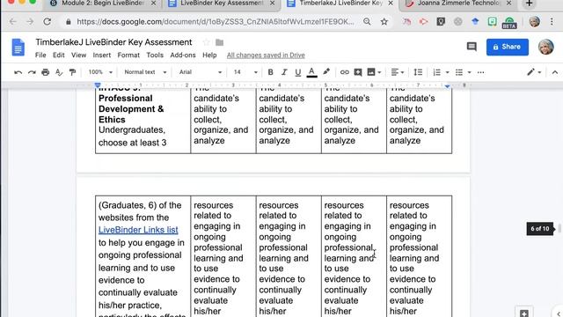The height and width of the screenshot is (317, 563).
Task: Click the Redo arrow icon
Action: (32, 72)
